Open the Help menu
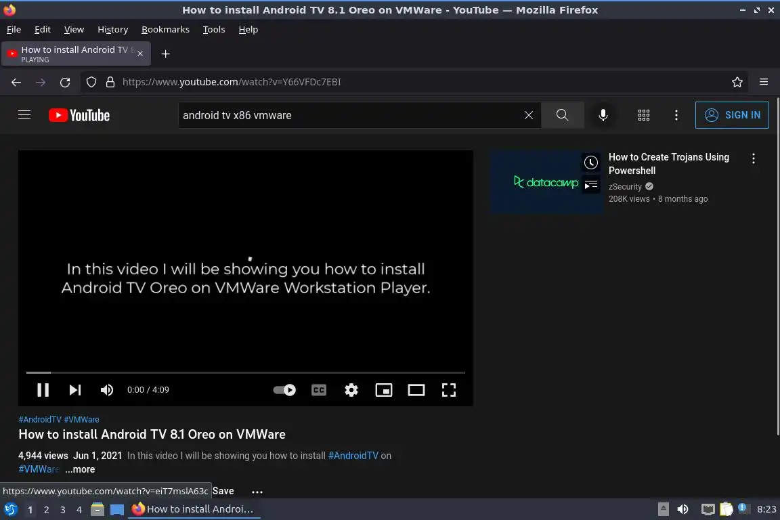 248,29
